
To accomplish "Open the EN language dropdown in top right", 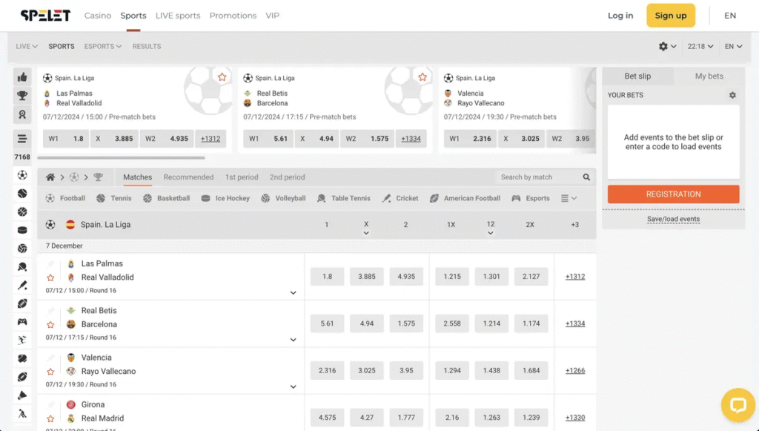I will (730, 15).
